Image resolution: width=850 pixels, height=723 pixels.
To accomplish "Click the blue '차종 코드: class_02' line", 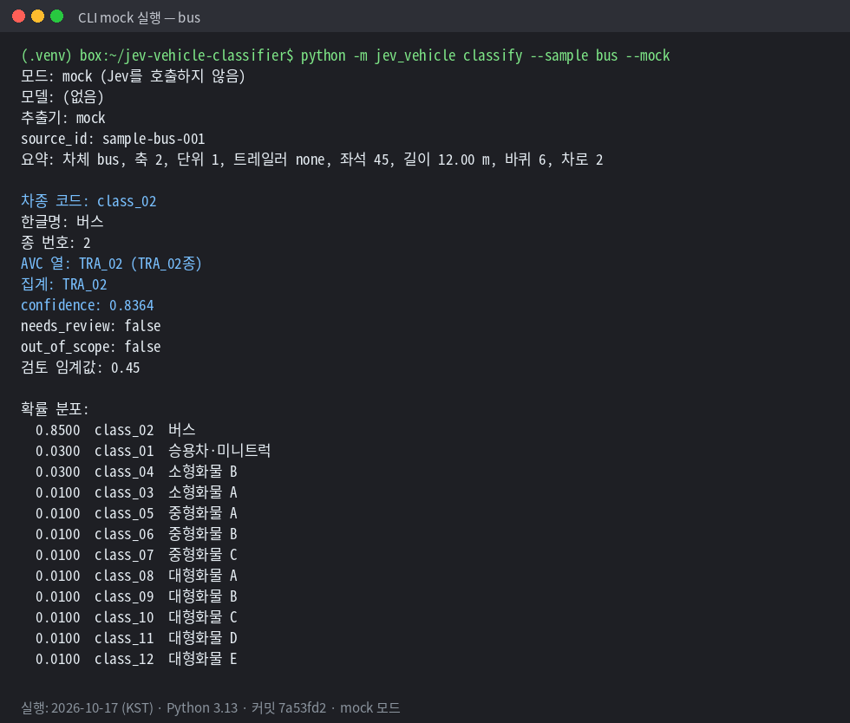I will (88, 201).
